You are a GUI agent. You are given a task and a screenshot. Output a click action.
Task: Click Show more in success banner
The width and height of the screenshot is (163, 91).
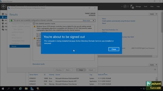pyautogui.click(x=86, y=20)
